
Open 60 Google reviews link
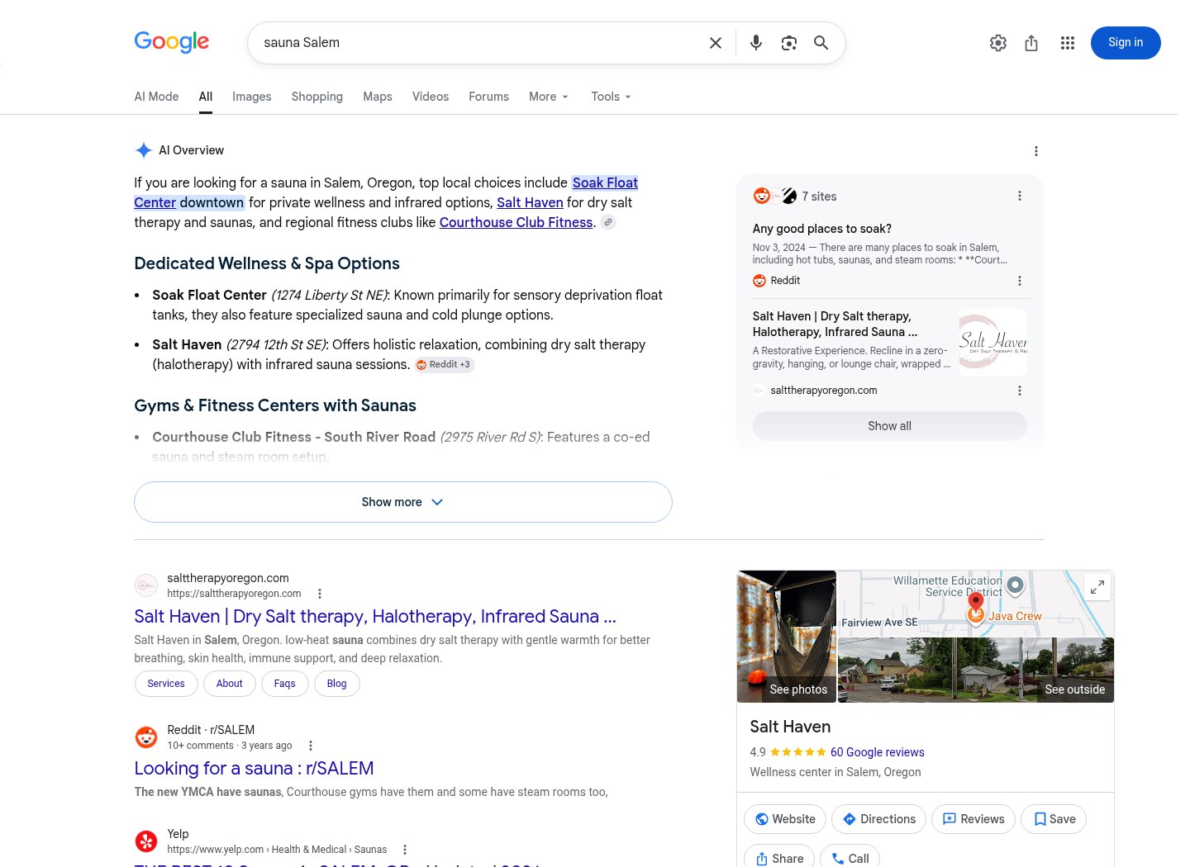point(878,752)
